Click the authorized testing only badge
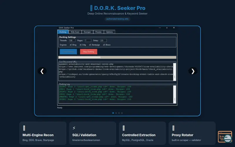This screenshot has width=235, height=147. [x=117, y=19]
